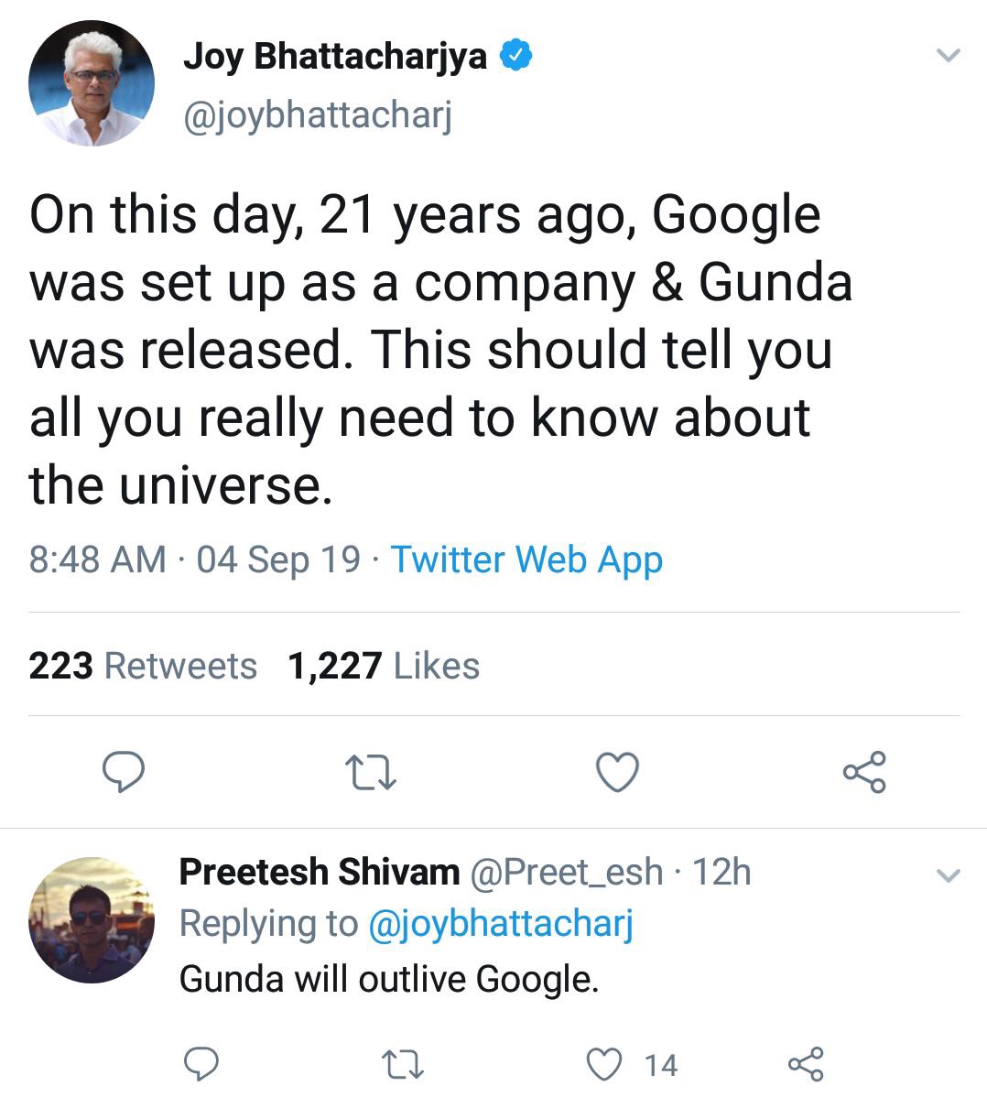Image resolution: width=987 pixels, height=1097 pixels.
Task: Like the "Gunda will outlive Google" reply
Action: coord(603,1064)
